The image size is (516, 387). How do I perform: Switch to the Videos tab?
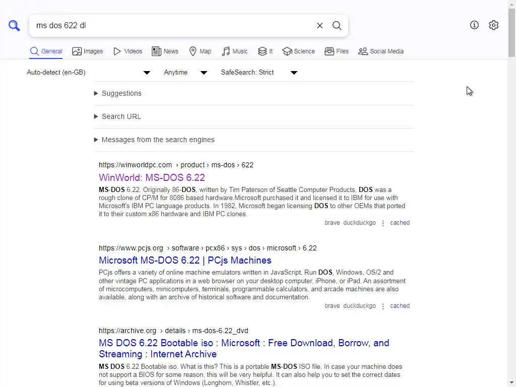point(127,51)
